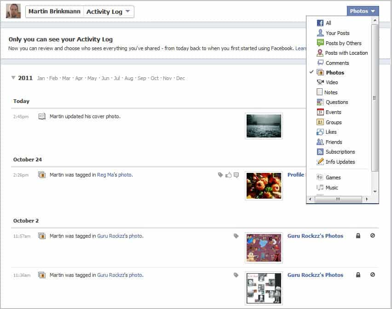
Task: Open the Photos filter dropdown button
Action: click(x=363, y=11)
